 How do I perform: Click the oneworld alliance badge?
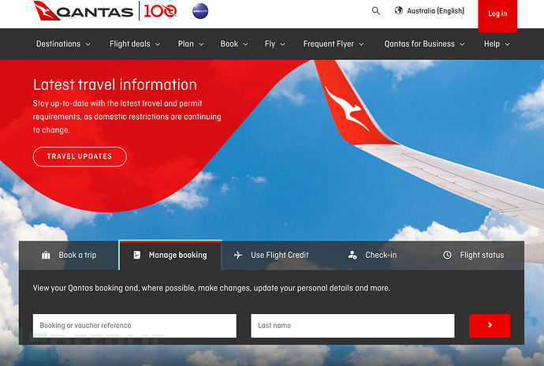pos(200,11)
